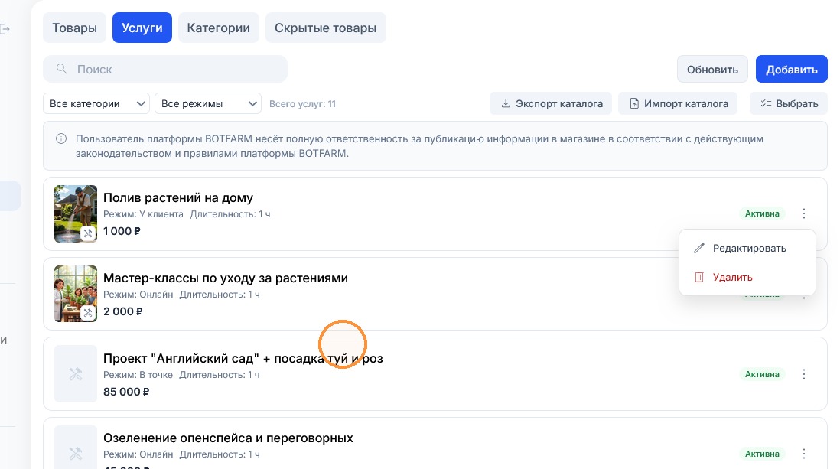Click the Импорт каталога button
The height and width of the screenshot is (469, 840).
[679, 103]
